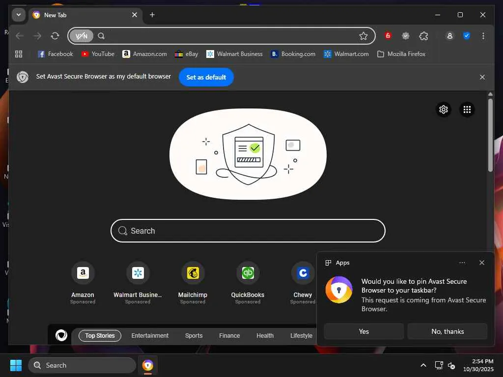Close the New Tab tab
The width and height of the screenshot is (503, 377).
coord(135,15)
